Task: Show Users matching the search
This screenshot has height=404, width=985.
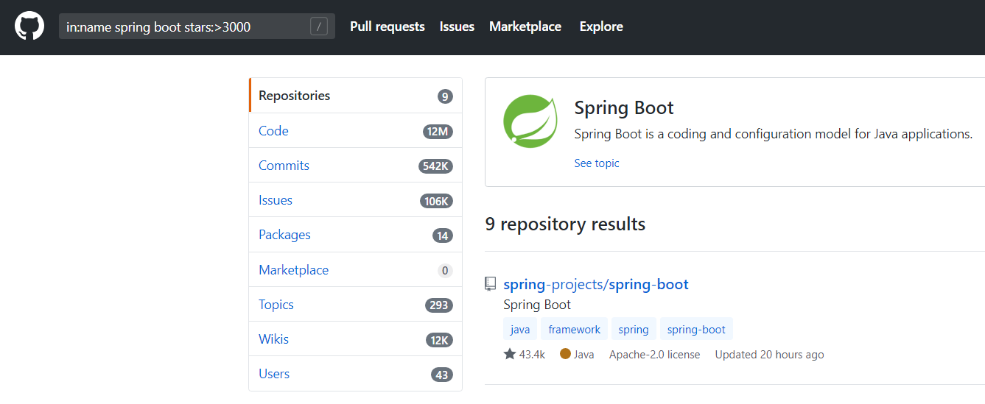Action: [274, 374]
